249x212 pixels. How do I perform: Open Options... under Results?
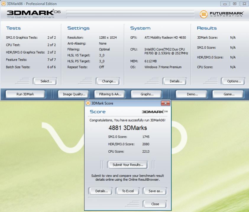click(x=233, y=81)
